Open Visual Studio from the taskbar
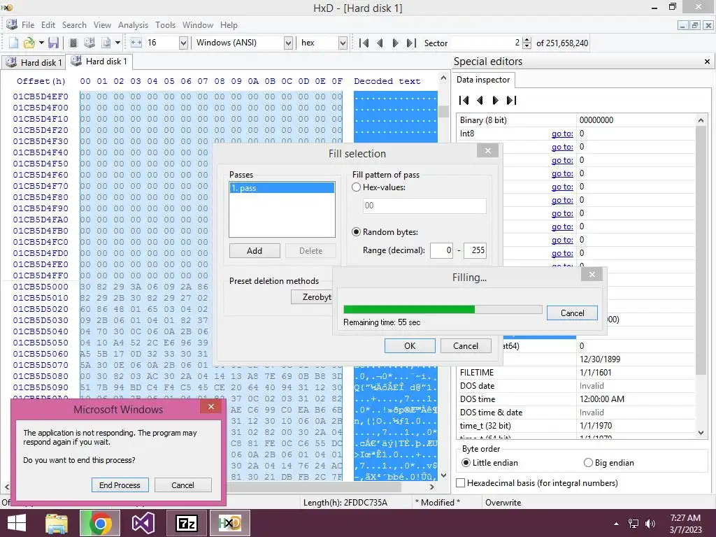Image resolution: width=716 pixels, height=537 pixels. [x=143, y=523]
